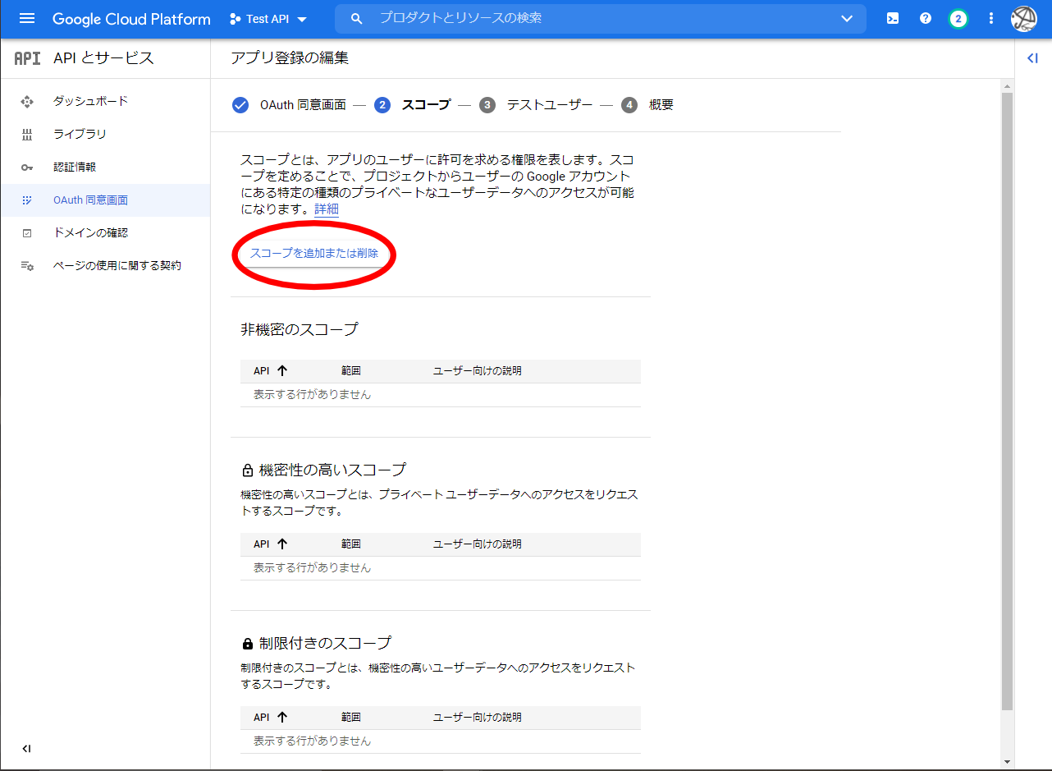The height and width of the screenshot is (771, 1052).
Task: Open the Test API project selector
Action: pos(268,19)
